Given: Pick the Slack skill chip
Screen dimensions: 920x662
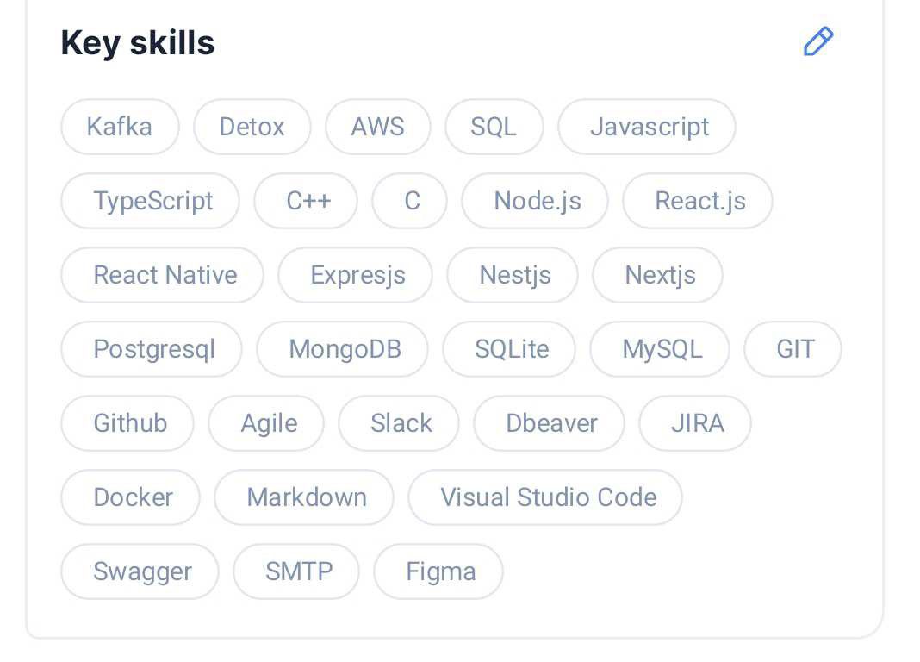Looking at the screenshot, I should (398, 422).
